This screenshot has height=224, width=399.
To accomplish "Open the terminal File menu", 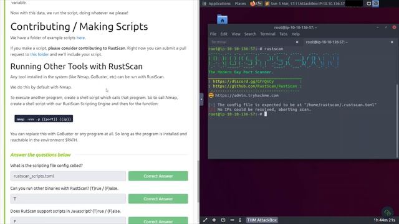I will (x=213, y=34).
